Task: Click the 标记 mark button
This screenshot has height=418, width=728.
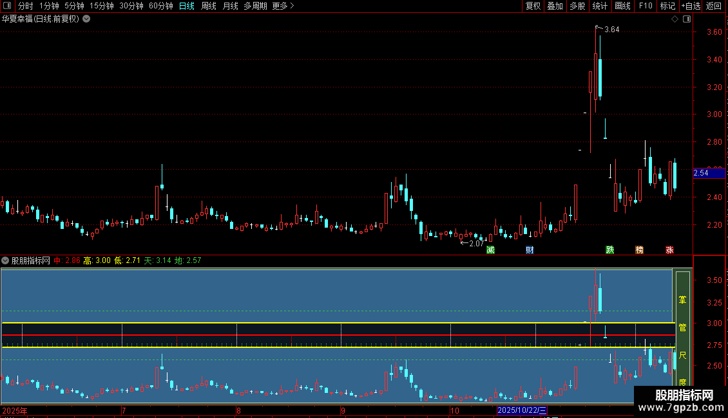Action: pos(667,6)
